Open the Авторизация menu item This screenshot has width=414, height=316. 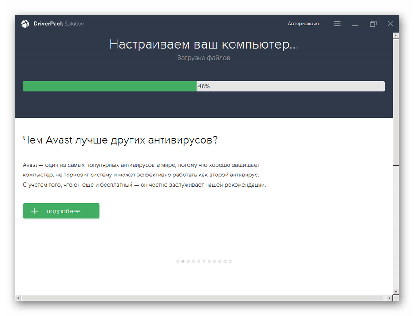[x=303, y=24]
